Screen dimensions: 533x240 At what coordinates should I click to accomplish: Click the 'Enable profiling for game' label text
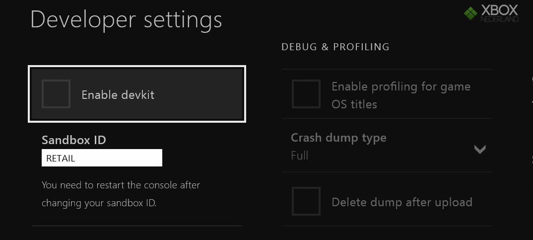click(401, 86)
